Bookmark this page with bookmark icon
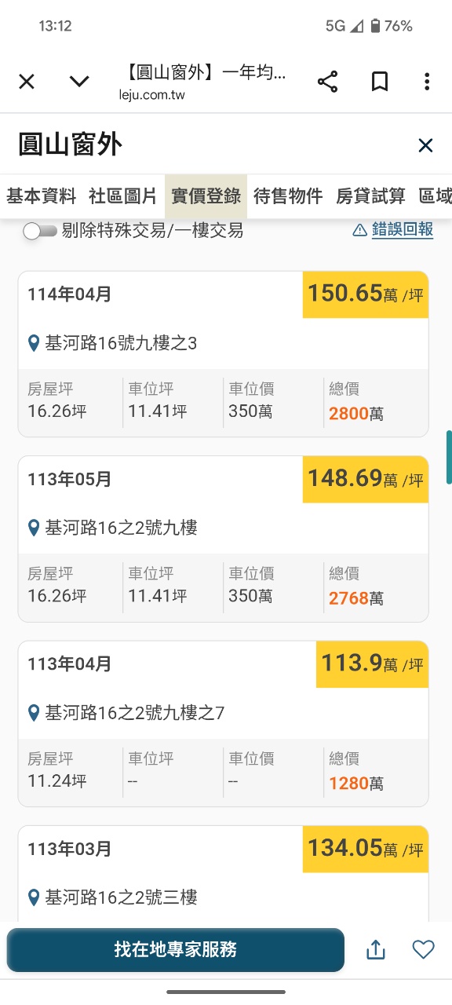 [380, 82]
